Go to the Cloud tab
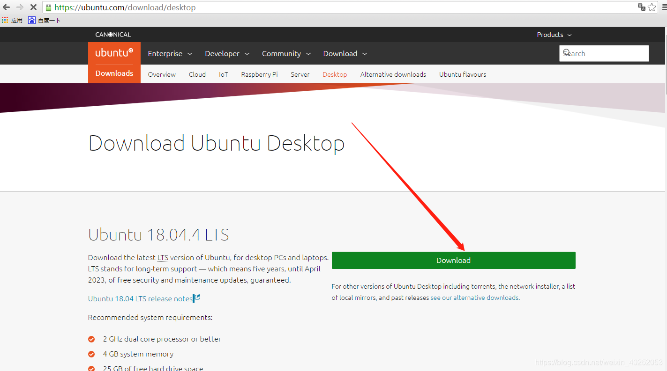The image size is (667, 371). coord(197,74)
